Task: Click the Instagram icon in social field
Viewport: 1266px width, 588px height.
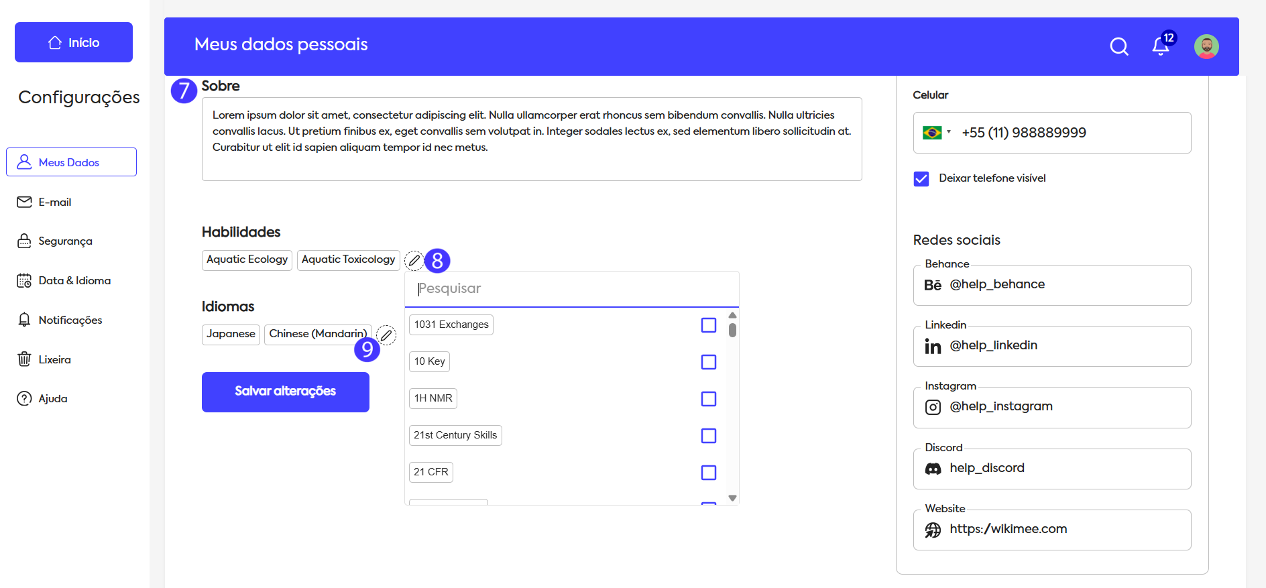Action: 933,407
